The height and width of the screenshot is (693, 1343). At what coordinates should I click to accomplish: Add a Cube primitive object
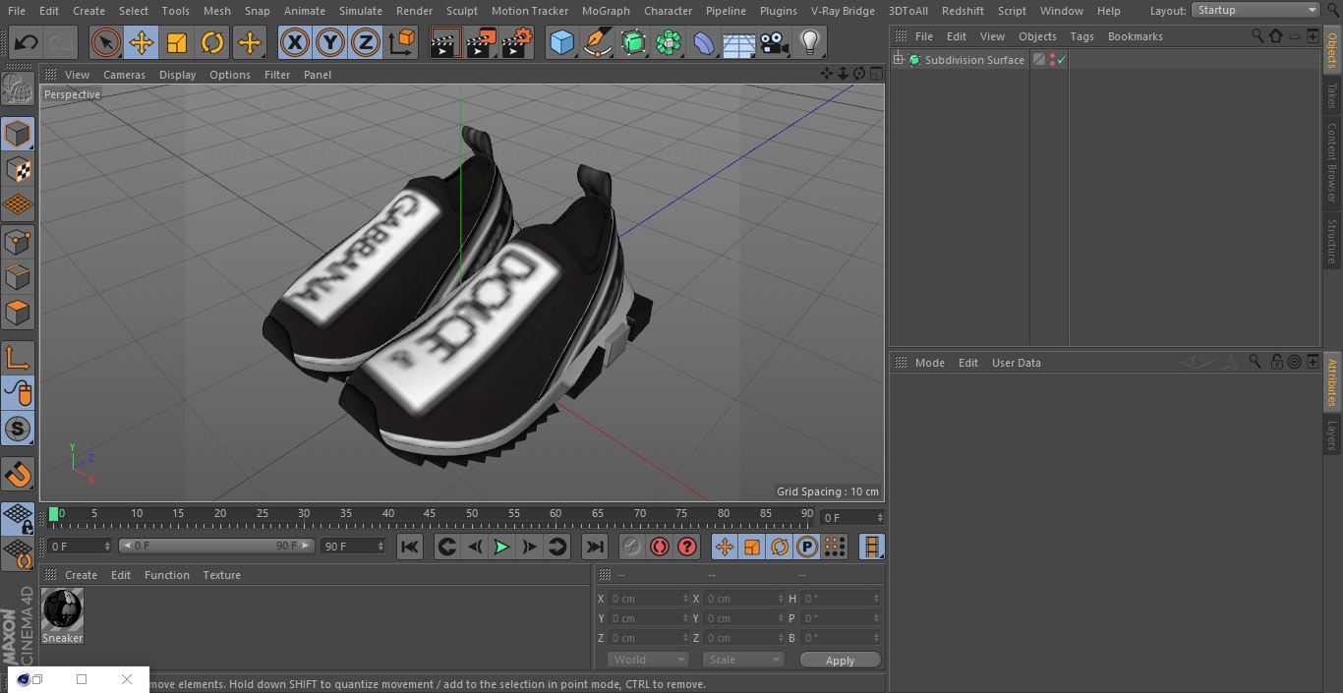point(561,42)
